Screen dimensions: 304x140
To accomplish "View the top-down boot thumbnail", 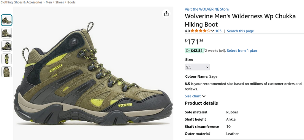I will 6,72.
